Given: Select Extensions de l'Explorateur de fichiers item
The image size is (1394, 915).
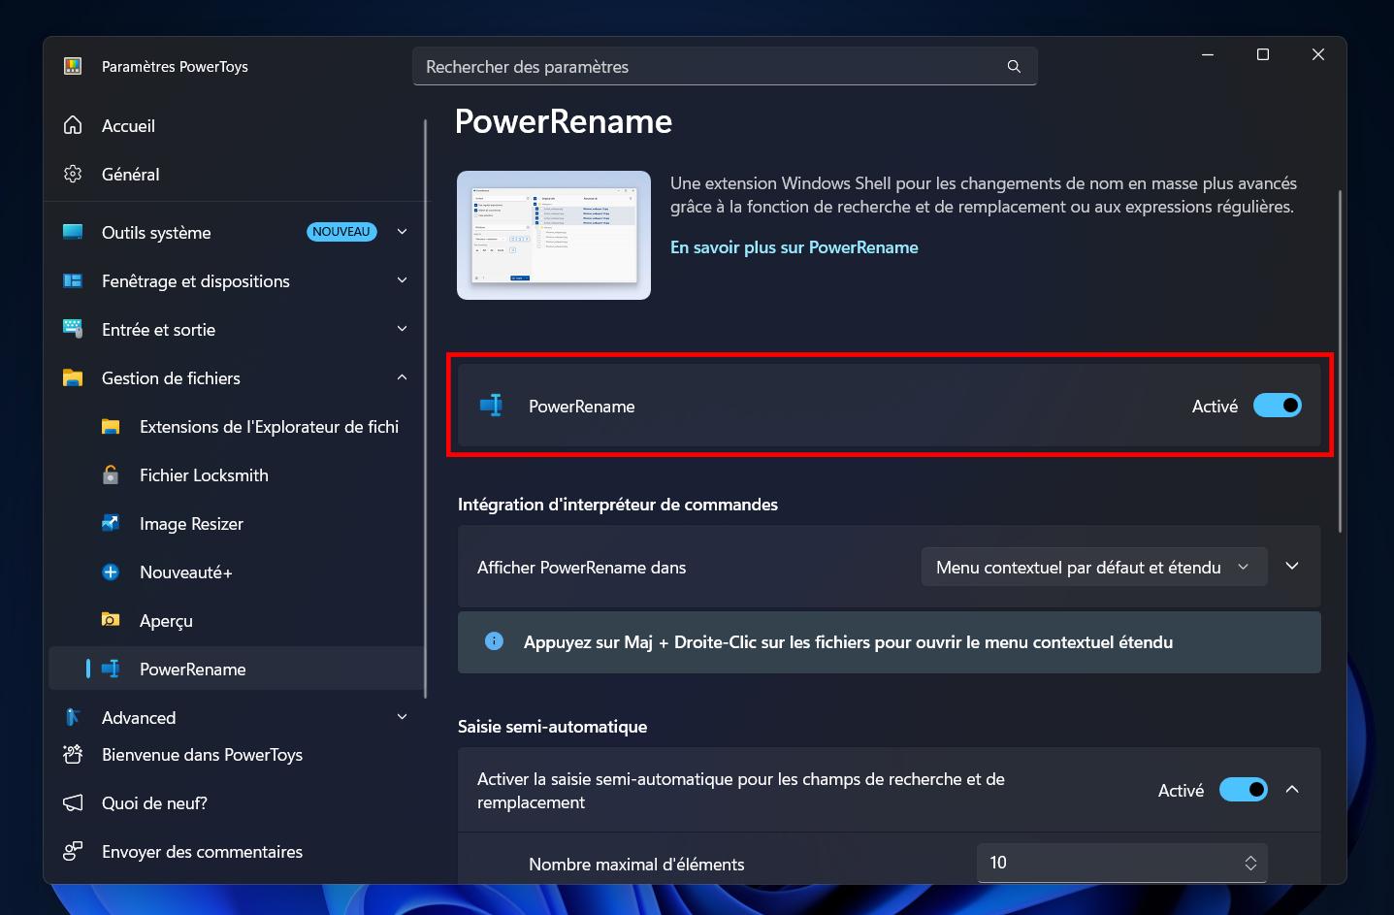Looking at the screenshot, I should (x=236, y=426).
